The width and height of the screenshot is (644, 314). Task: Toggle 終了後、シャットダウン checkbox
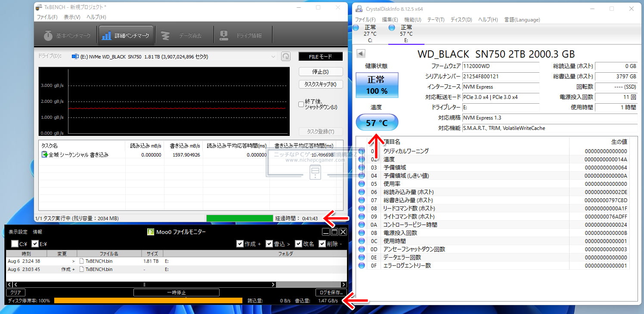[301, 104]
